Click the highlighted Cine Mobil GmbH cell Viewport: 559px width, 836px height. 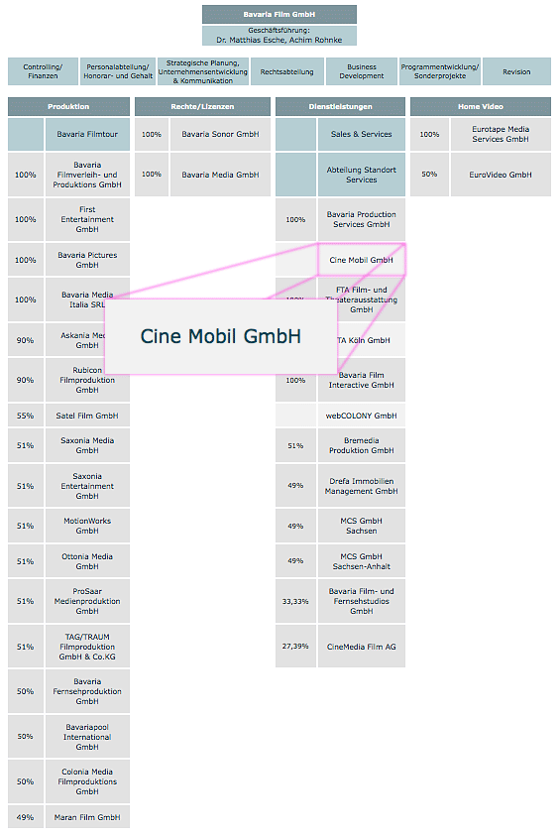362,260
